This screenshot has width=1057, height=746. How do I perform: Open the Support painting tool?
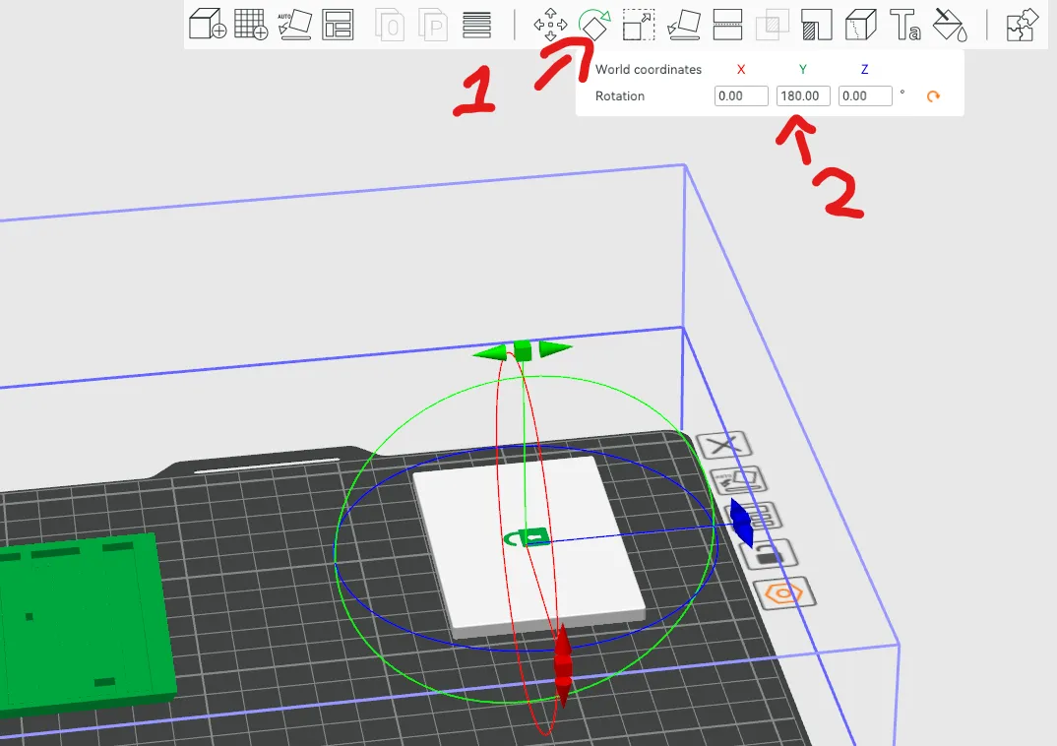click(816, 25)
